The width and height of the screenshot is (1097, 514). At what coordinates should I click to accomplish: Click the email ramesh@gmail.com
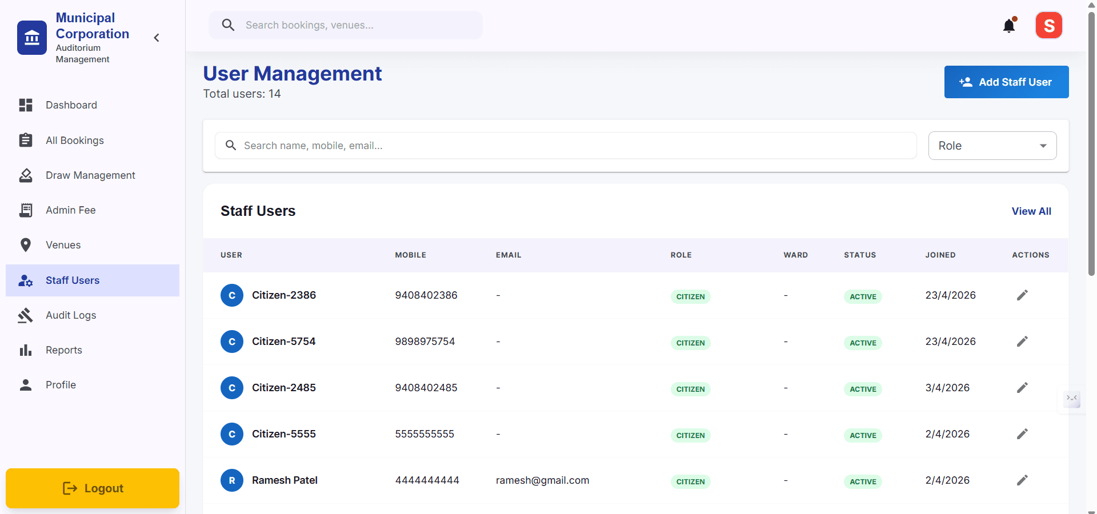click(x=542, y=480)
